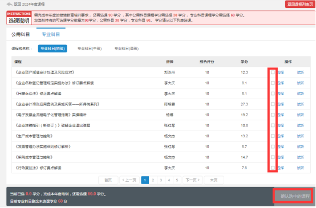Screen dimensions: 316x208
Task: Click 试听 for 《生产成本管理与控制》
Action: point(301,136)
